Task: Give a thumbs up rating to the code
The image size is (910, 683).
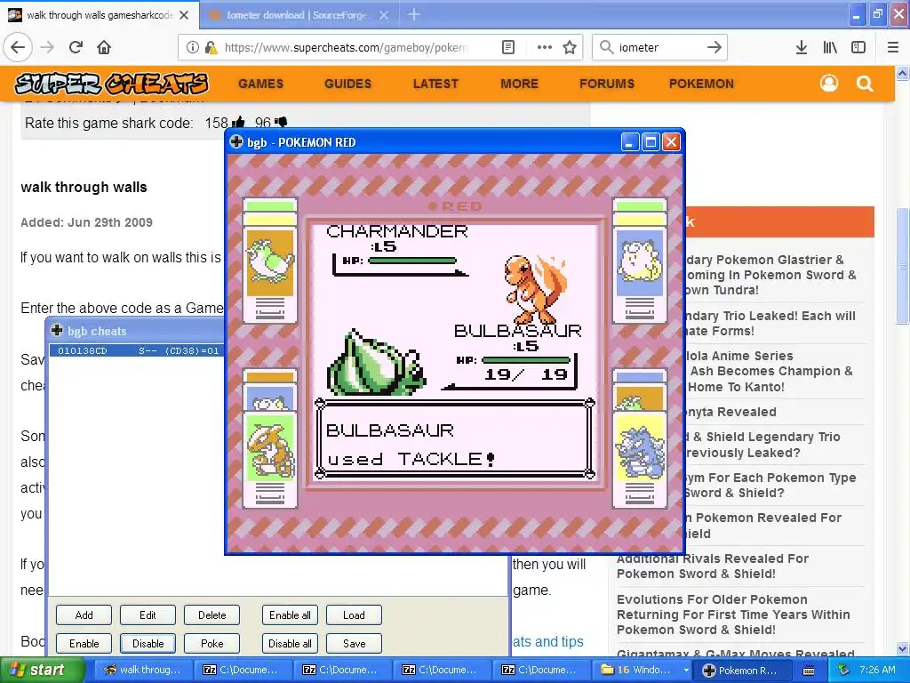Action: coord(238,123)
